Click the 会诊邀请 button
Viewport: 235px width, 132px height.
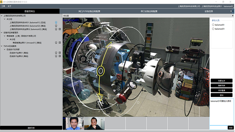[222, 90]
